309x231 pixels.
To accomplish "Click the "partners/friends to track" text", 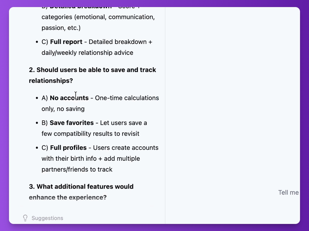I will [77, 169].
